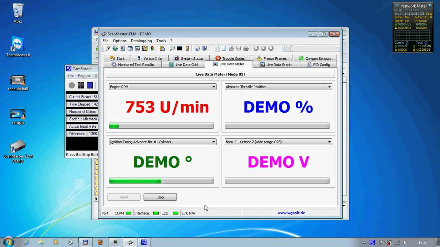Select ScanMaster-ELM DEMO desktop shortcut

[x=18, y=151]
